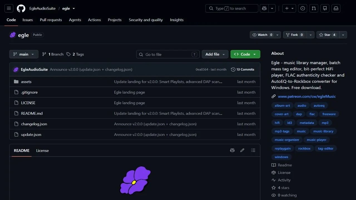
Task: Click the commit hash 0ea8564
Action: point(202,69)
